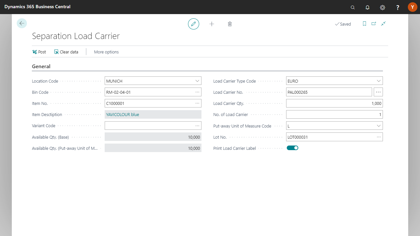Click Clear data action
Viewport: 420px width, 236px height.
[66, 52]
